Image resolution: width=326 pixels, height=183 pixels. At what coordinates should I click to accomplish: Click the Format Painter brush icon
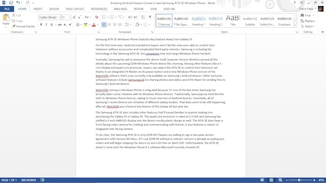pyautogui.click(x=14, y=26)
